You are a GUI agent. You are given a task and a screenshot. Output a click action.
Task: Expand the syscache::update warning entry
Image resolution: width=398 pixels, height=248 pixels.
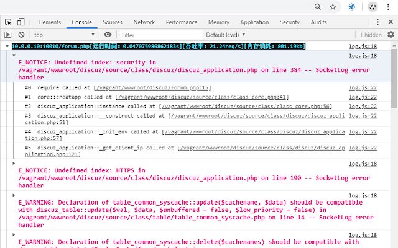(x=14, y=195)
